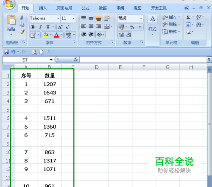Image resolution: width=212 pixels, height=187 pixels.
Task: Toggle underline formatting
Action: 48,27
